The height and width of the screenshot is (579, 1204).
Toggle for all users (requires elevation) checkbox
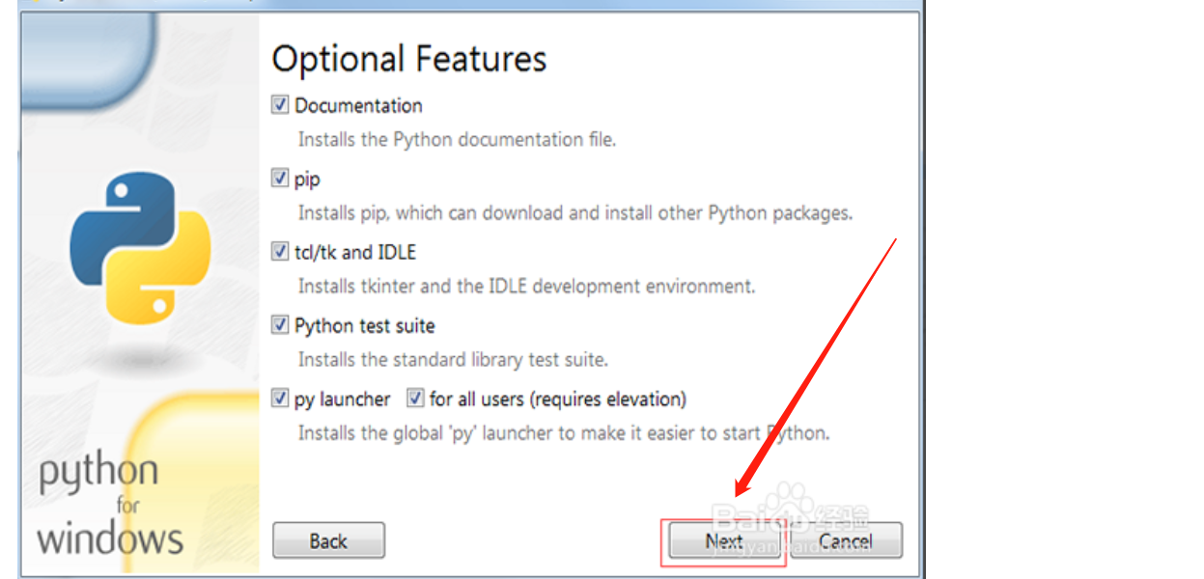click(415, 399)
